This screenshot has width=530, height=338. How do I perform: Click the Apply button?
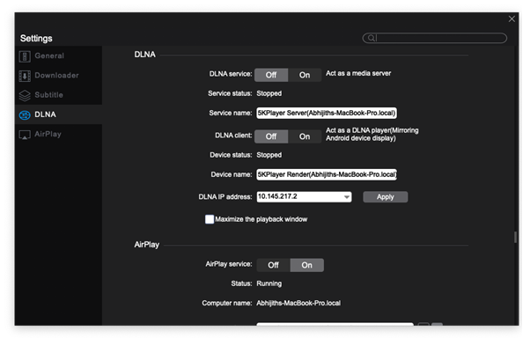pos(386,197)
